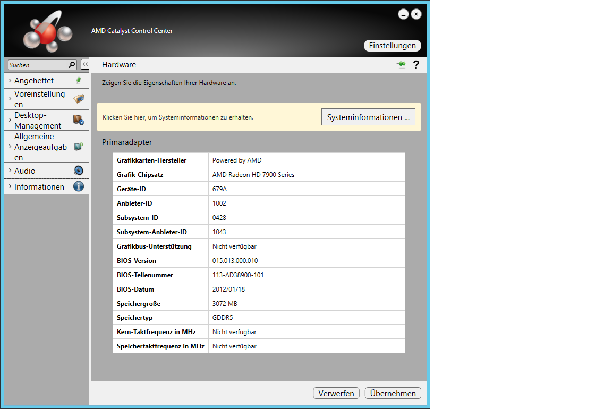Select Audio in the sidebar
Image resolution: width=612 pixels, height=409 pixels.
tap(46, 171)
